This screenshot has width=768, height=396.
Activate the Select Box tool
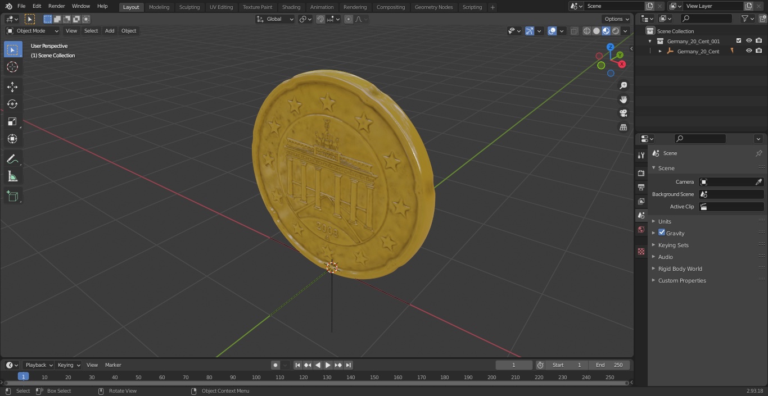click(12, 49)
